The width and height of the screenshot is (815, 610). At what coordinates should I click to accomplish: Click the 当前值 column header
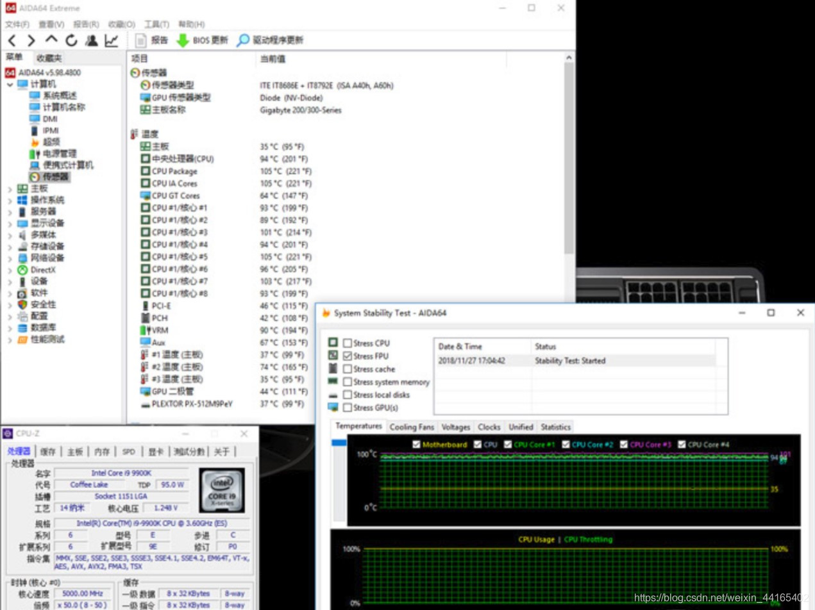pyautogui.click(x=381, y=59)
